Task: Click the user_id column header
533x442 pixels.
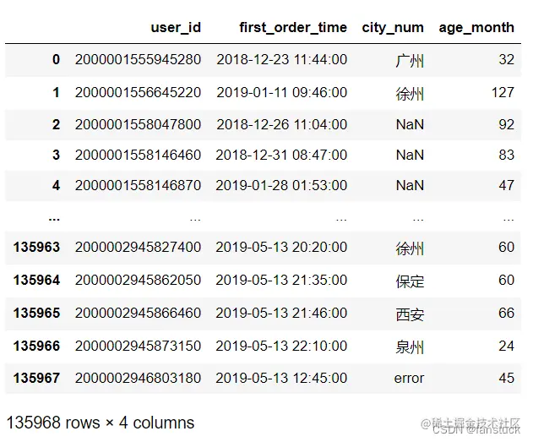Action: pyautogui.click(x=176, y=27)
